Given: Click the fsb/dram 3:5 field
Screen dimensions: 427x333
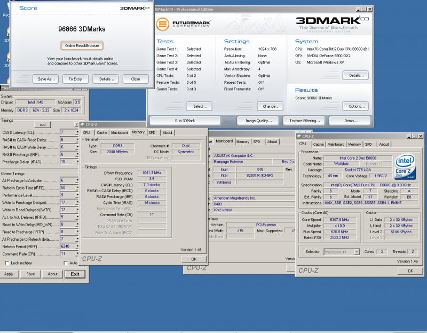Looking at the screenshot, I should click(x=77, y=102).
